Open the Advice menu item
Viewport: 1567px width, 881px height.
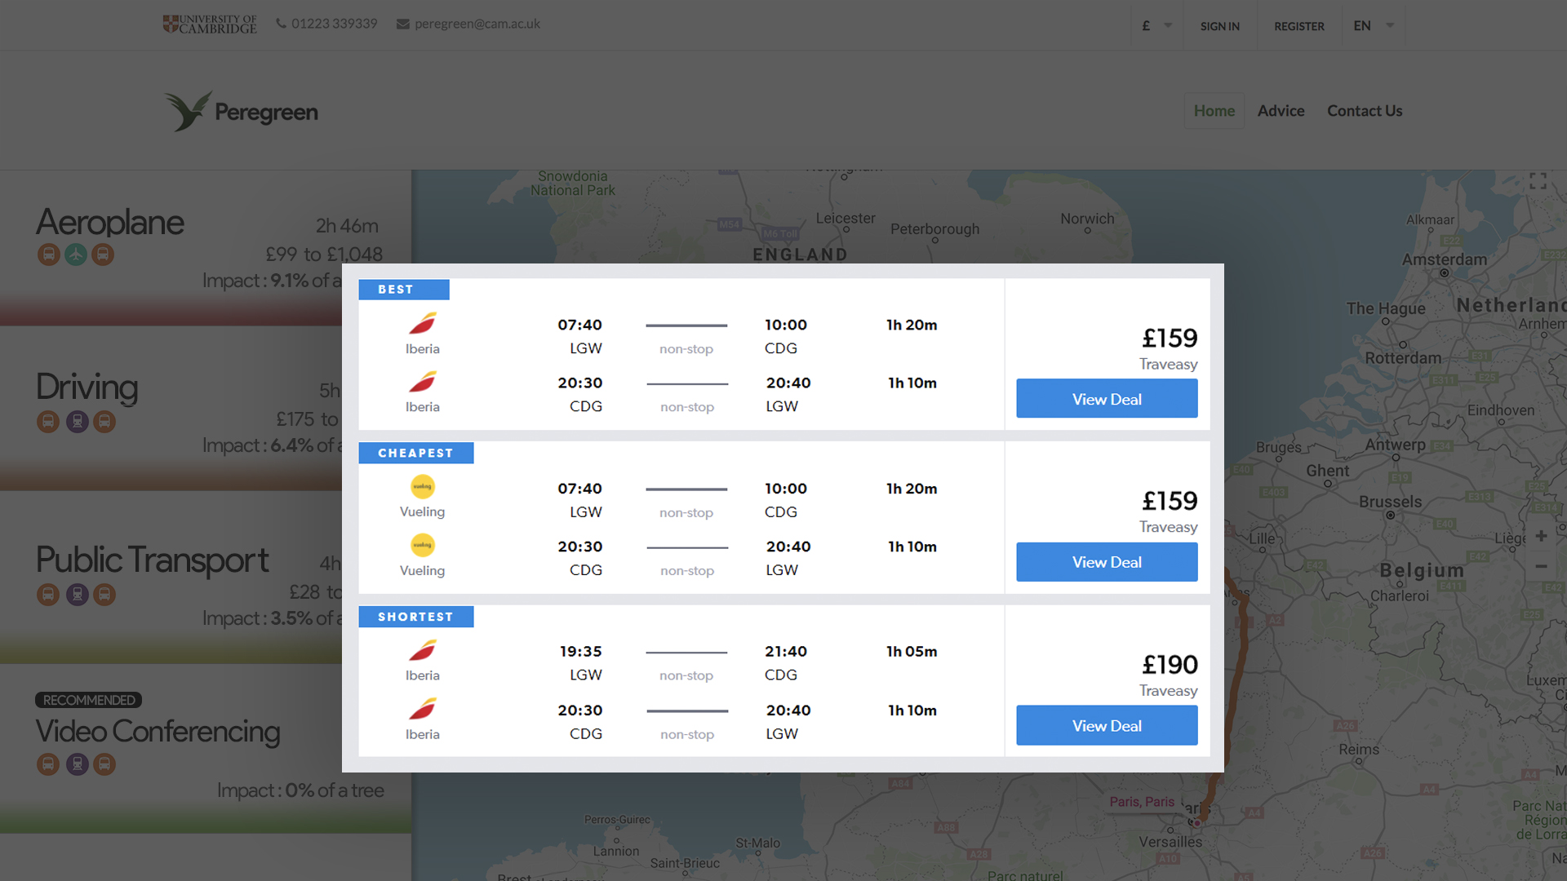[1281, 111]
